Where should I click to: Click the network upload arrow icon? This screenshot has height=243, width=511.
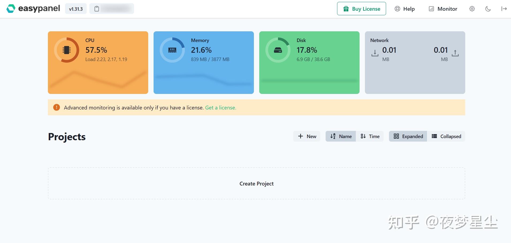(455, 53)
